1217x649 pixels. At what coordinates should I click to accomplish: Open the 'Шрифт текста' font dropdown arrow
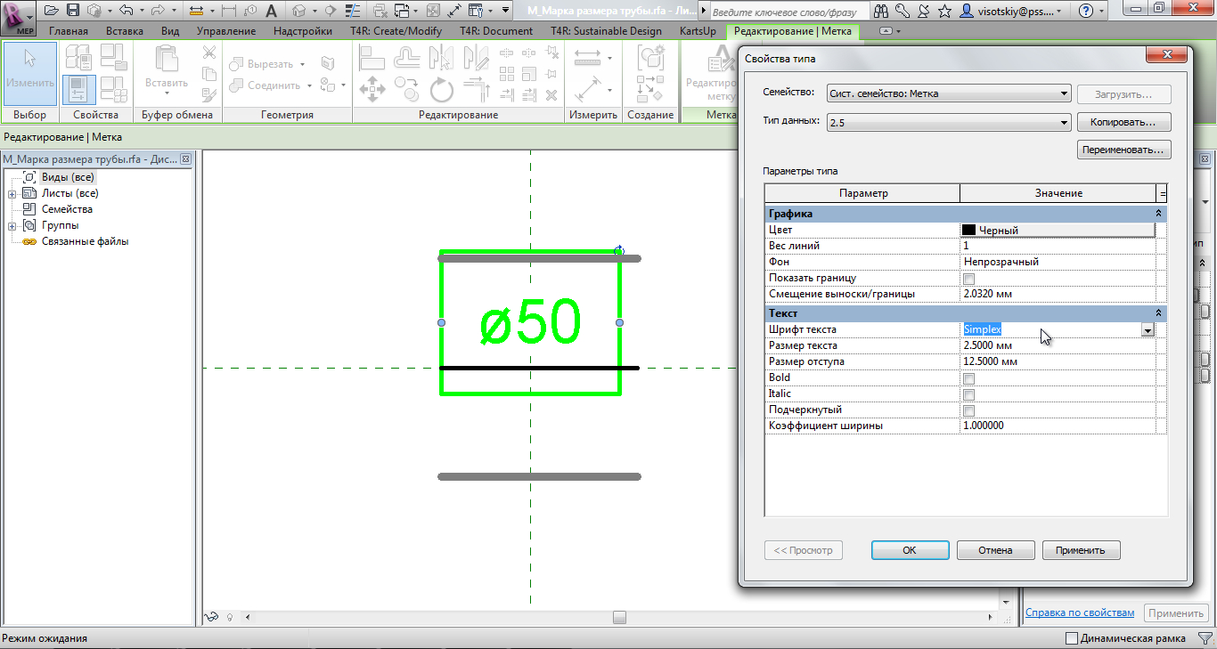click(x=1148, y=329)
